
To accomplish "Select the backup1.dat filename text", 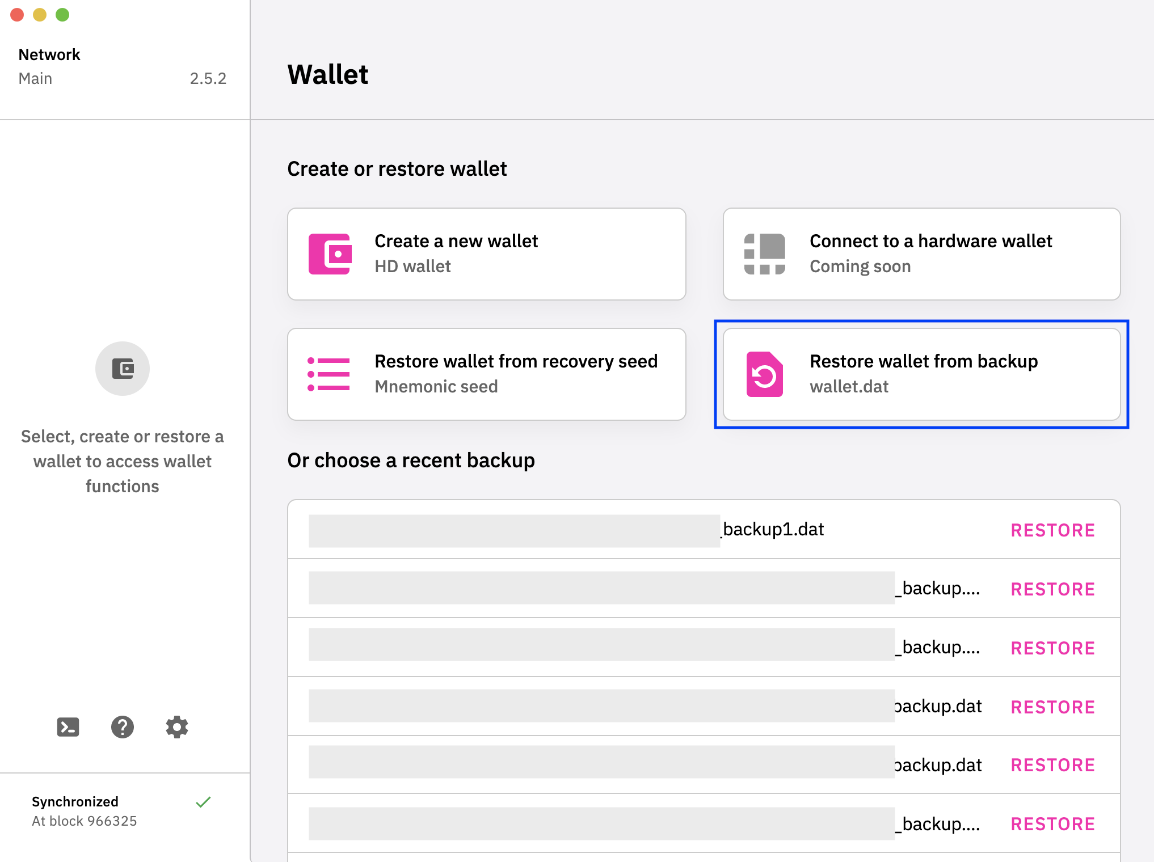I will coord(773,530).
